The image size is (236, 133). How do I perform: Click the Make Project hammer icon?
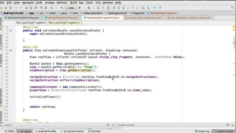point(62,8)
